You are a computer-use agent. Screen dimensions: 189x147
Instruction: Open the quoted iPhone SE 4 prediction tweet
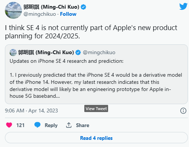[x=96, y=74]
